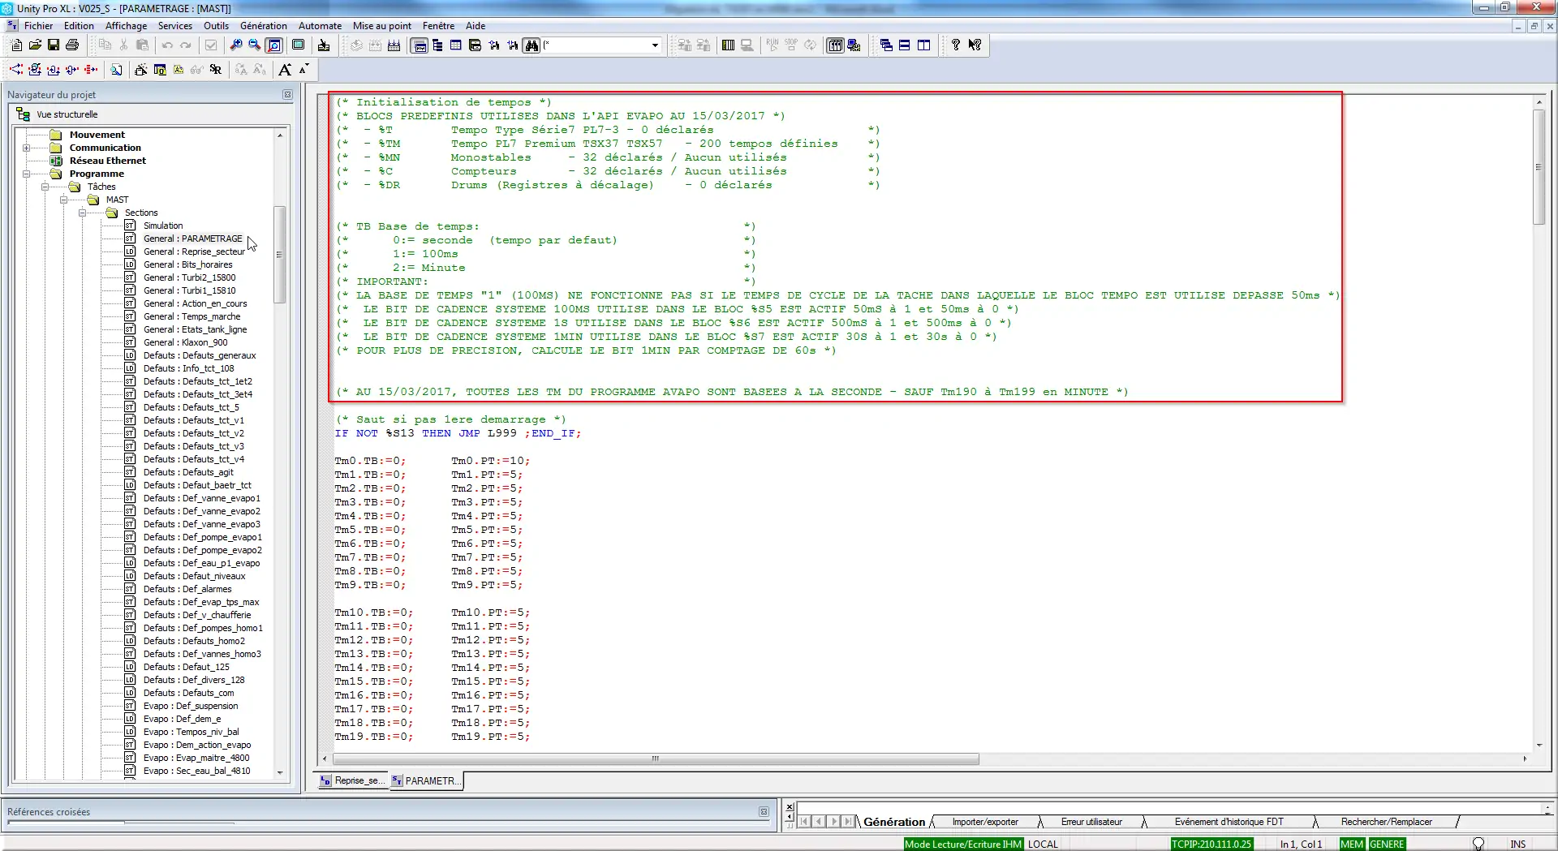
Task: Click the Save project icon
Action: tap(54, 45)
